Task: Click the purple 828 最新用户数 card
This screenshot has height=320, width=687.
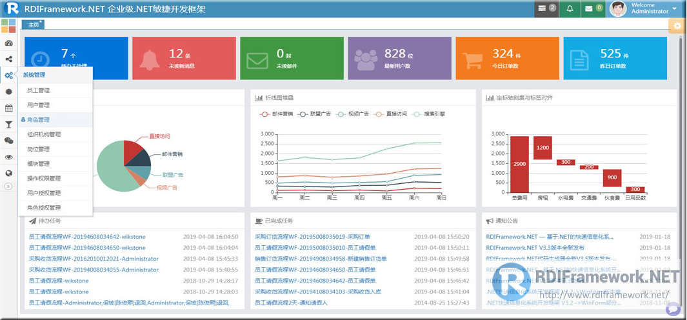Action: [399, 58]
